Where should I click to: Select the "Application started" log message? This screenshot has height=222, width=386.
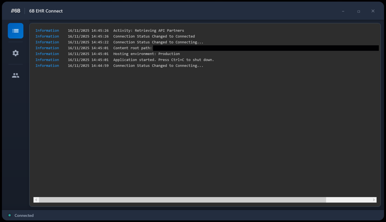[163, 60]
